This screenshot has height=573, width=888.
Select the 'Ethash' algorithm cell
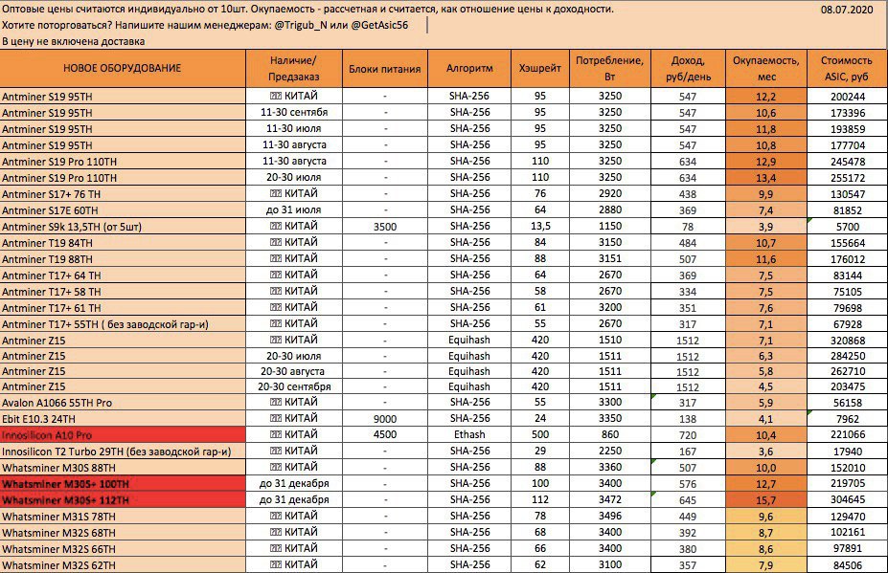coord(469,434)
